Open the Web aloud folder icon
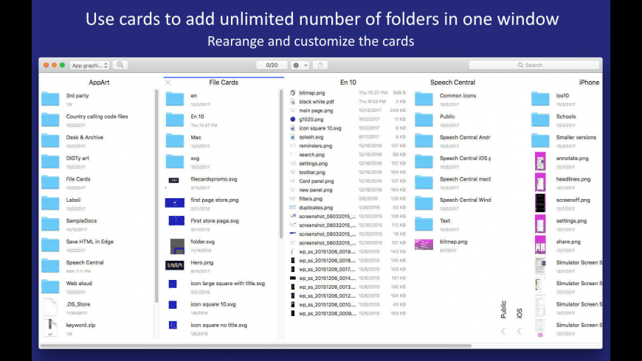The image size is (642, 361). pyautogui.click(x=50, y=287)
